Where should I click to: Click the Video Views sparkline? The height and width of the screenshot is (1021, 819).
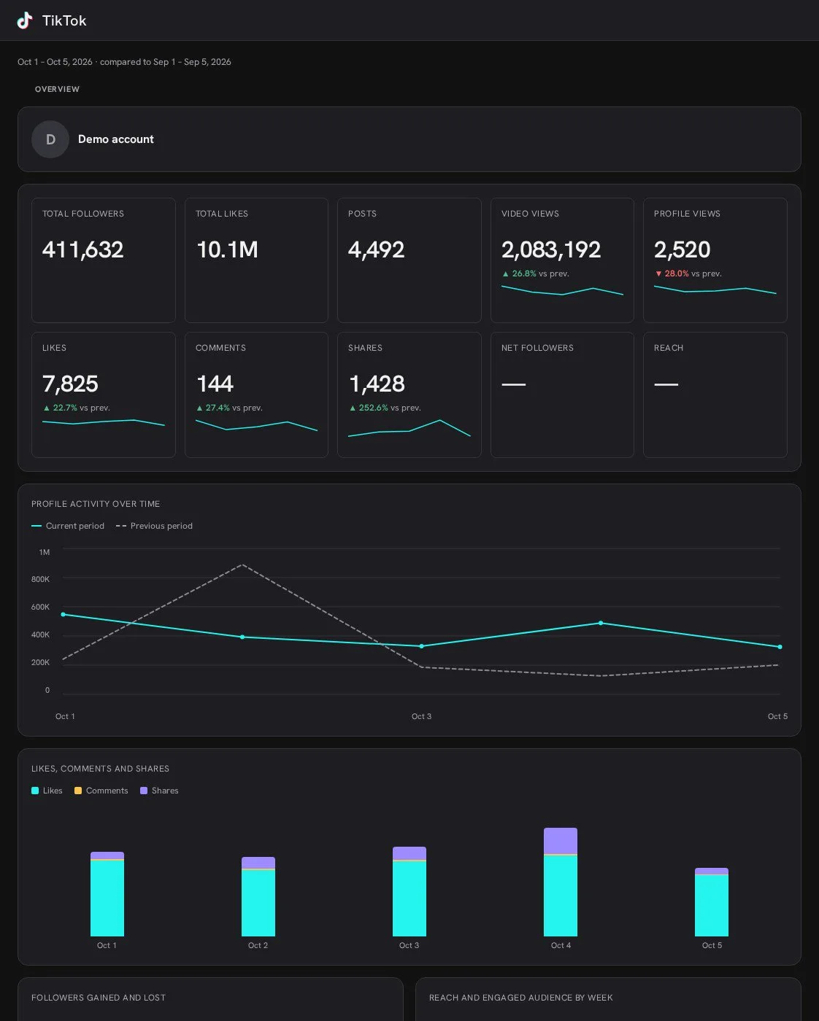[x=562, y=290]
